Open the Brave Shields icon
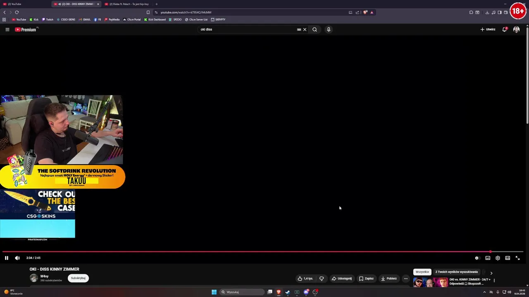Image resolution: width=529 pixels, height=297 pixels. pos(365,12)
